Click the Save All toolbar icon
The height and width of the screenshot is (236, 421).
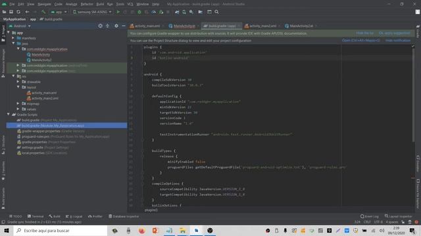pos(11,12)
